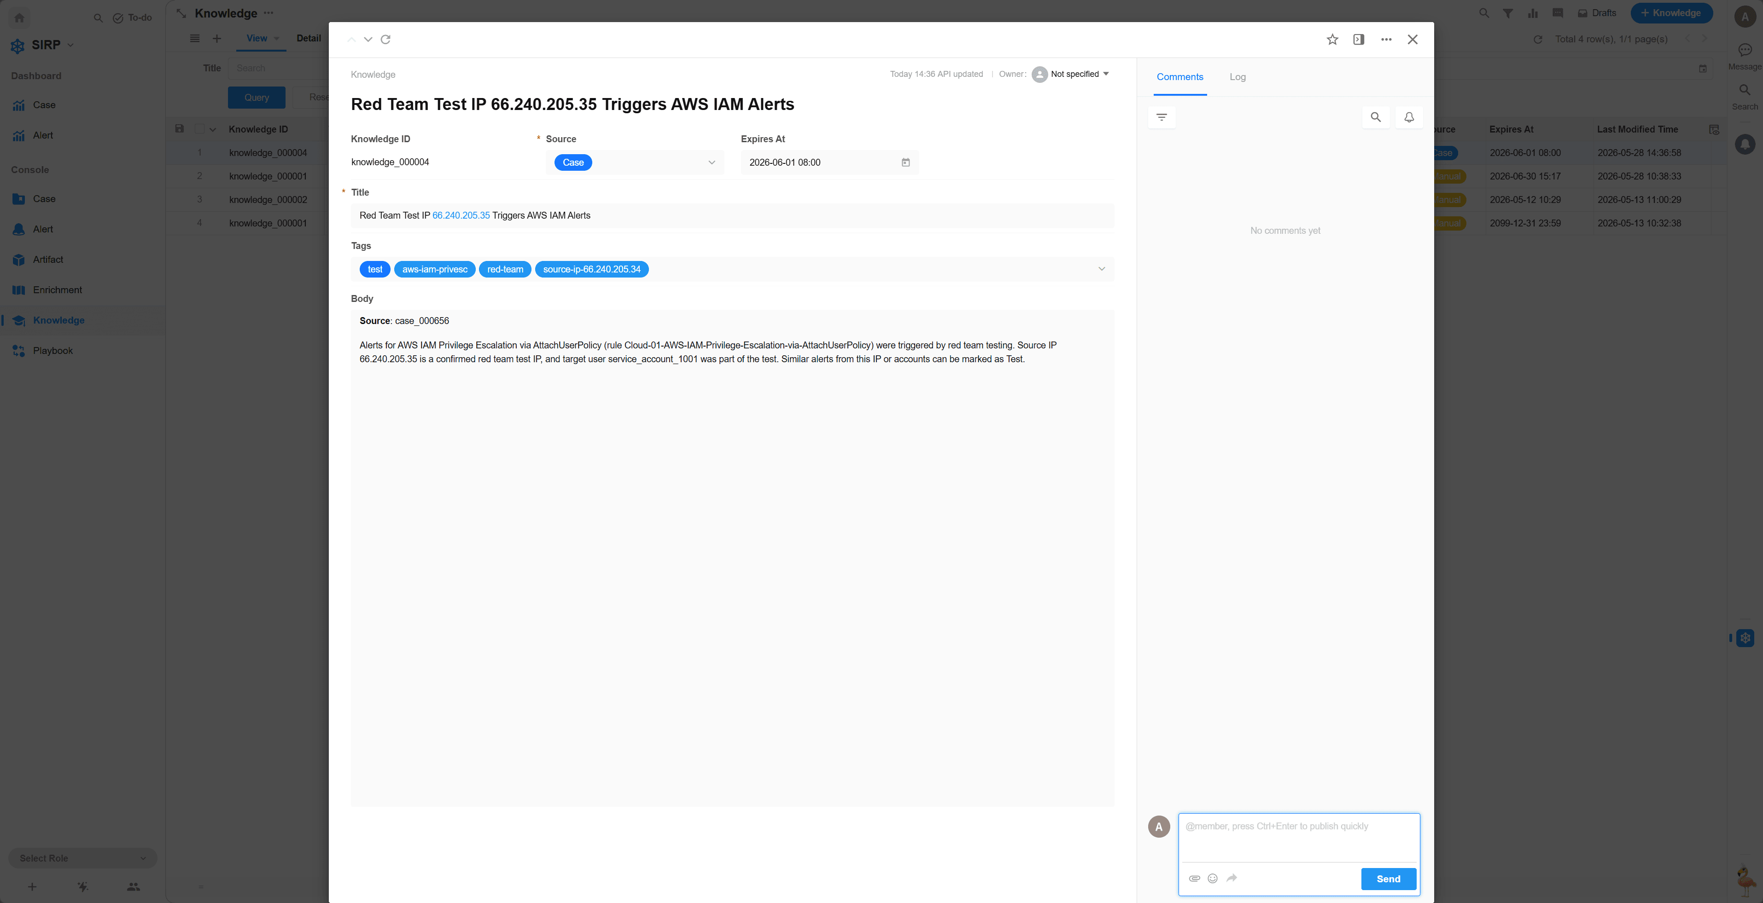Click the share arrow in comment box
This screenshot has height=903, width=1763.
point(1232,878)
